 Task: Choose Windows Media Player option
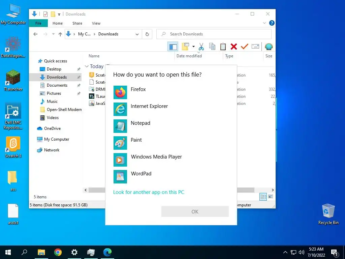171,160
